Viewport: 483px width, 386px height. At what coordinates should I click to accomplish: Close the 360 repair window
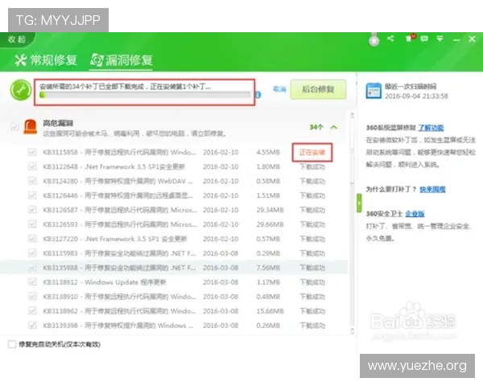tap(472, 39)
